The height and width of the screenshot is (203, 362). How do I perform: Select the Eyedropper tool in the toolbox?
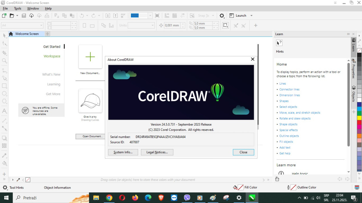(x=4, y=155)
